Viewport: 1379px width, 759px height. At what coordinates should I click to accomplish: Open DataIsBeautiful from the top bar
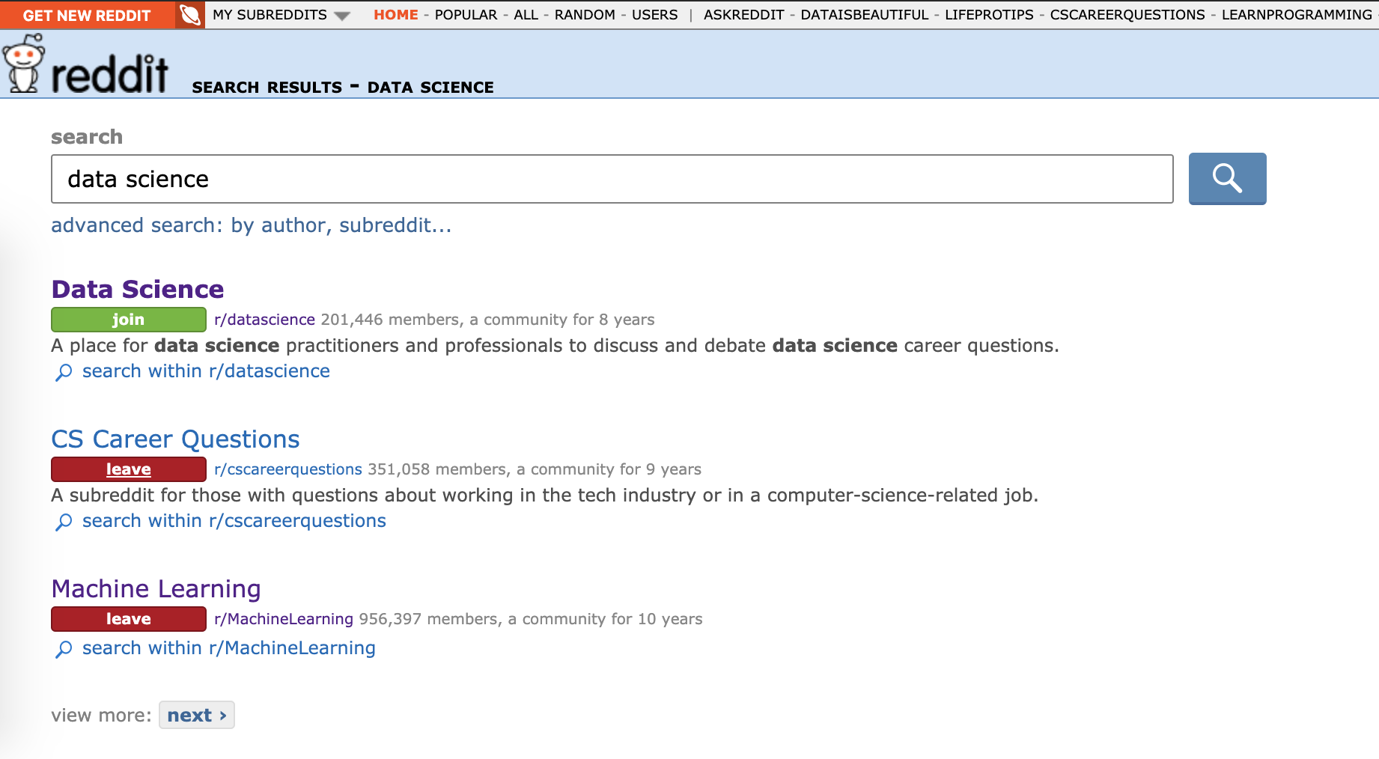click(x=864, y=15)
